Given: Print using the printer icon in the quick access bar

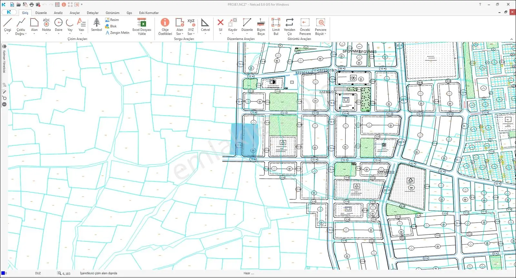Looking at the screenshot, I should click(31, 5).
